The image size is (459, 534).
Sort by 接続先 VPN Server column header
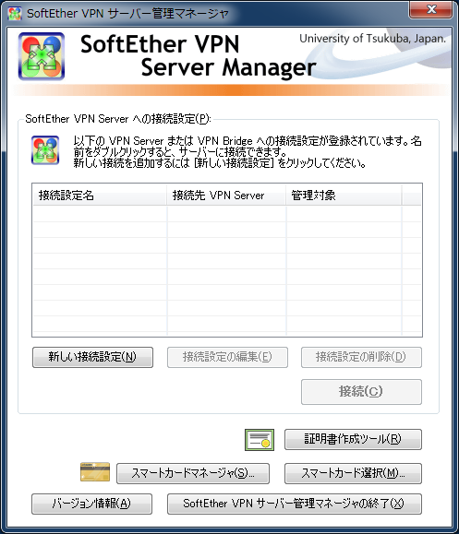pos(226,196)
